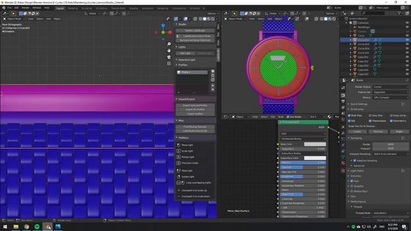
Task: Click the Add Light button
Action: click(x=185, y=53)
